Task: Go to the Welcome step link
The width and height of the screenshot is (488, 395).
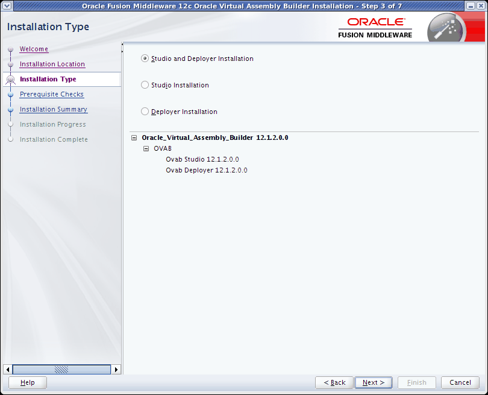Action: (34, 49)
